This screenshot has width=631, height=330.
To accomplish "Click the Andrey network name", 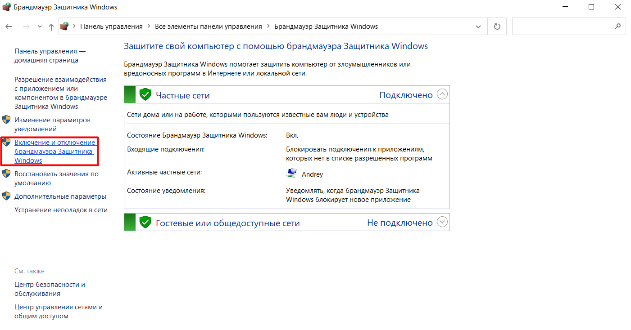I will [312, 174].
